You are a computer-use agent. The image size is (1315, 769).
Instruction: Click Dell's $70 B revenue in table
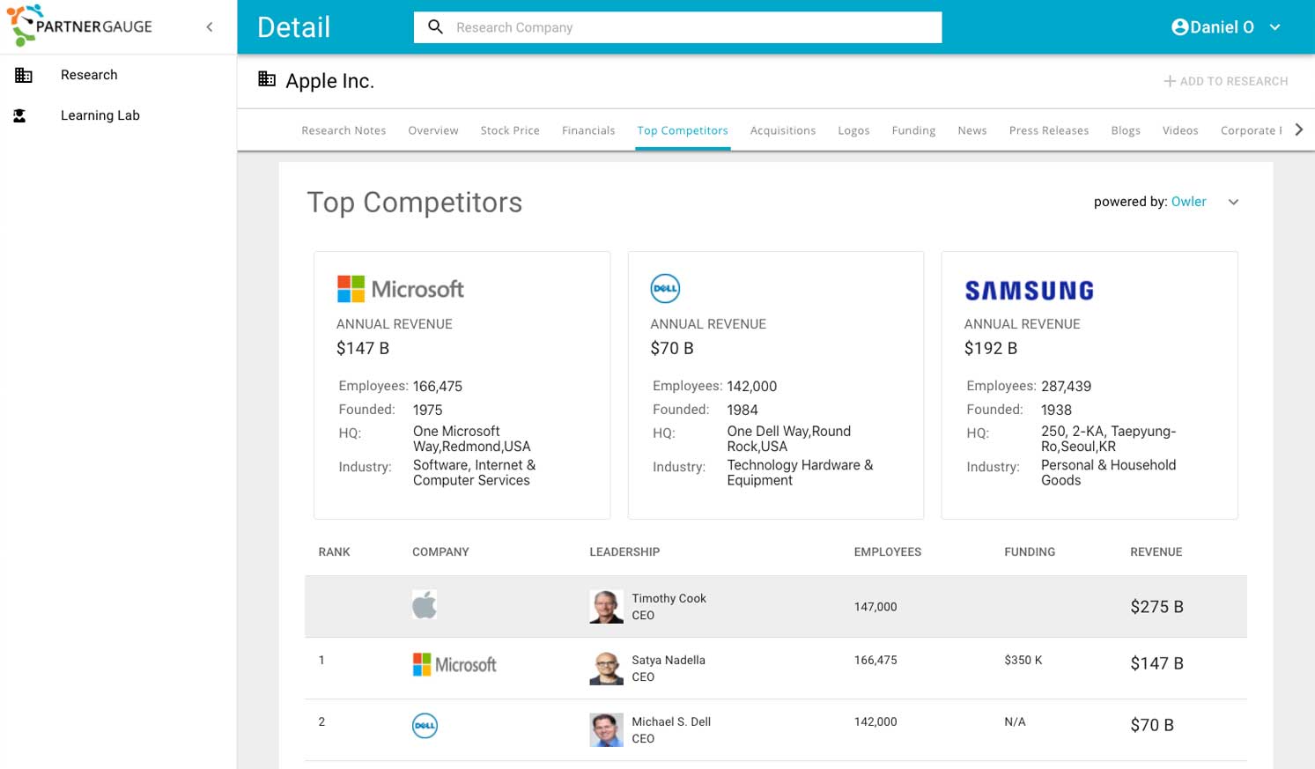[1152, 725]
